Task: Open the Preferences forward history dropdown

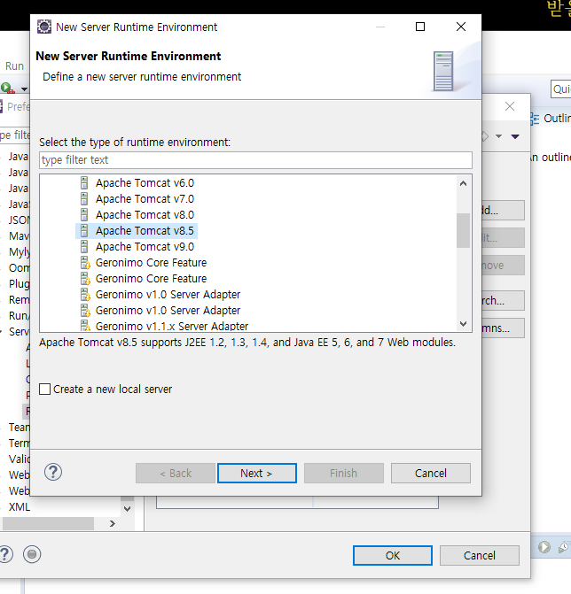Action: pos(498,136)
